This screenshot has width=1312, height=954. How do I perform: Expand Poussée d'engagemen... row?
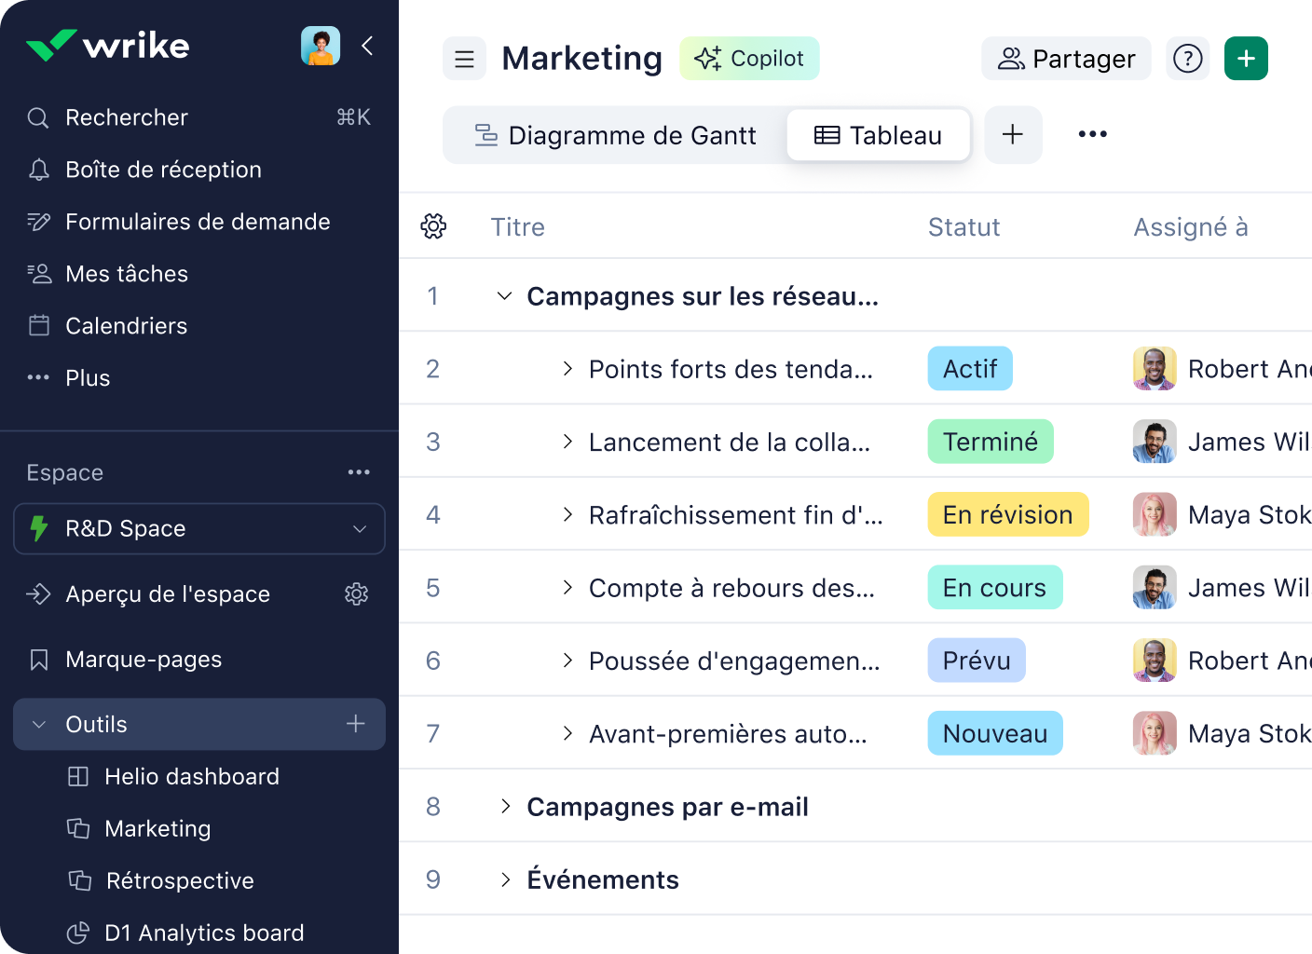pos(567,661)
